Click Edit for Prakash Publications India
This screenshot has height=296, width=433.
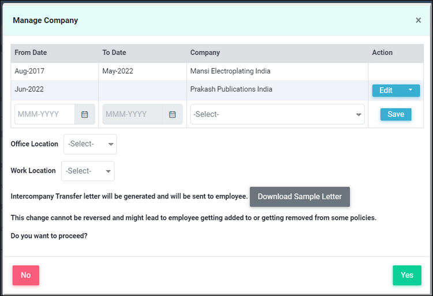point(387,90)
